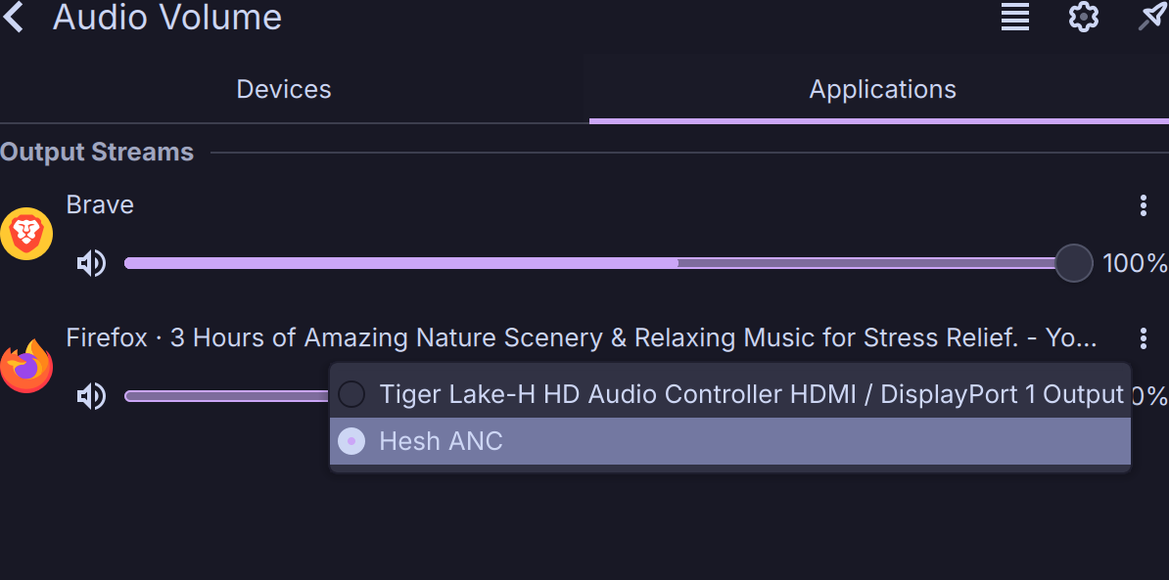Screen dimensions: 1169x580
Task: Pin the Audio Volume popup open
Action: tap(1151, 17)
